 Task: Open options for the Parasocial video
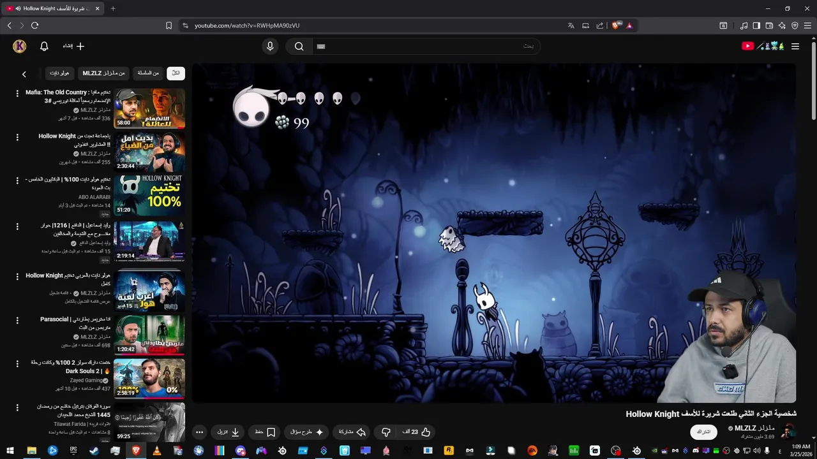tap(17, 320)
